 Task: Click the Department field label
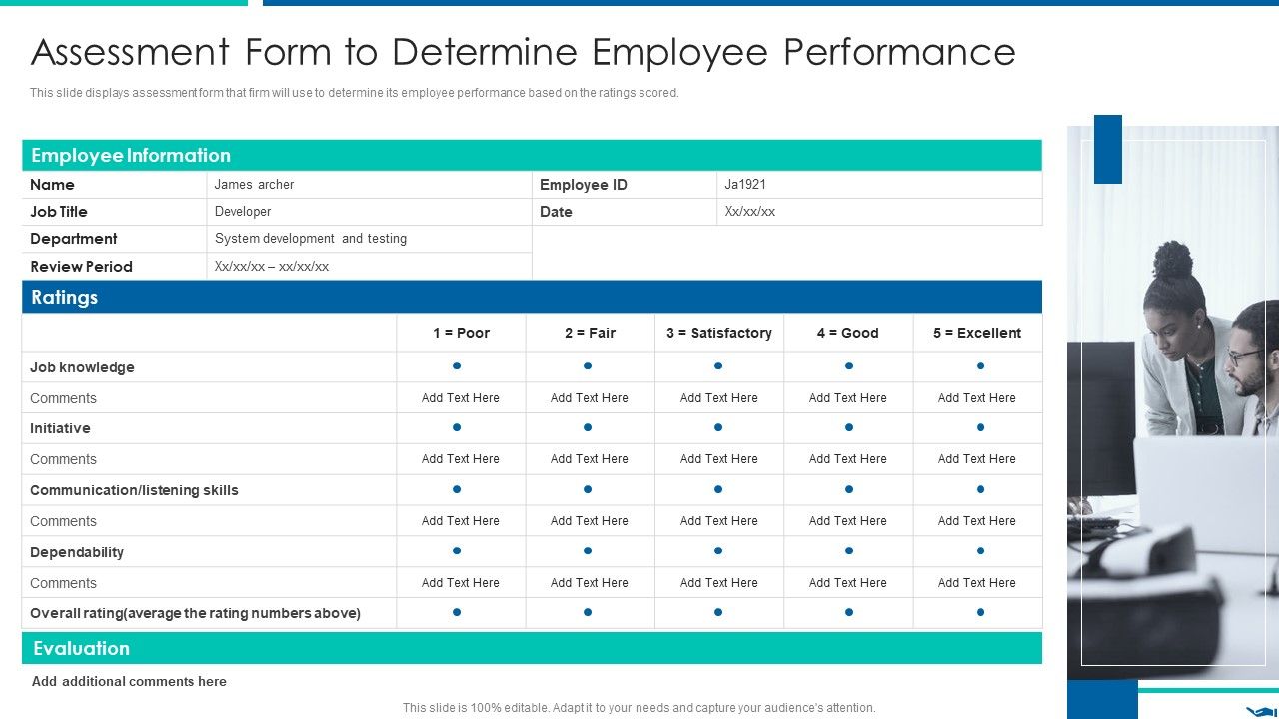(x=73, y=239)
